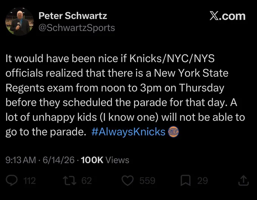This screenshot has height=200, width=257.
Task: Like the tweet with the heart icon
Action: (127, 180)
